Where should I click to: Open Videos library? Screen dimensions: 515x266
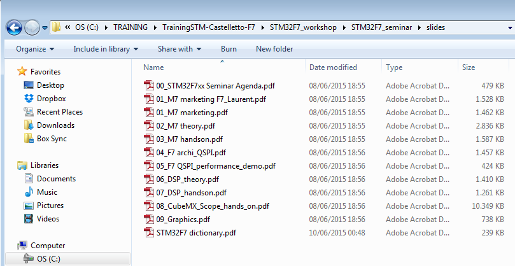pos(48,219)
